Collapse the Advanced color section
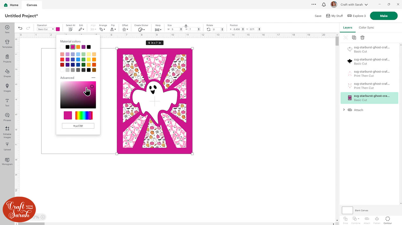Image resolution: width=402 pixels, height=225 pixels. click(93, 78)
